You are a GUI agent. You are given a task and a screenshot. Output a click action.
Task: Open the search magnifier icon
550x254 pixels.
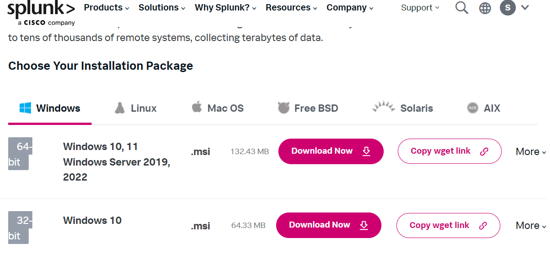[x=462, y=8]
